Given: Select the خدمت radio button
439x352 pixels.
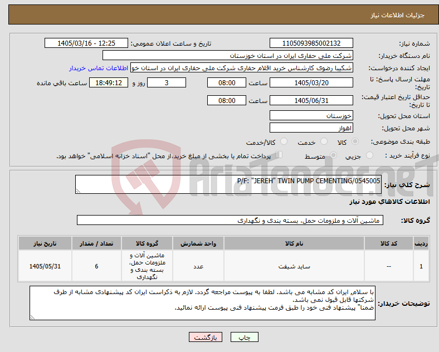Looking at the screenshot, I should (x=324, y=141).
